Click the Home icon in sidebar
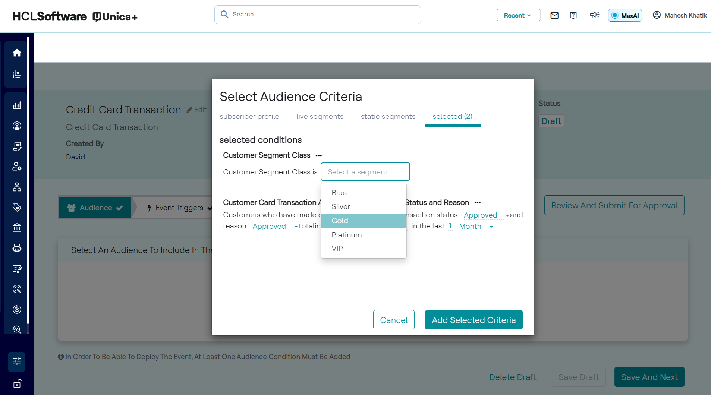Screen dimensions: 711x395 tap(17, 53)
